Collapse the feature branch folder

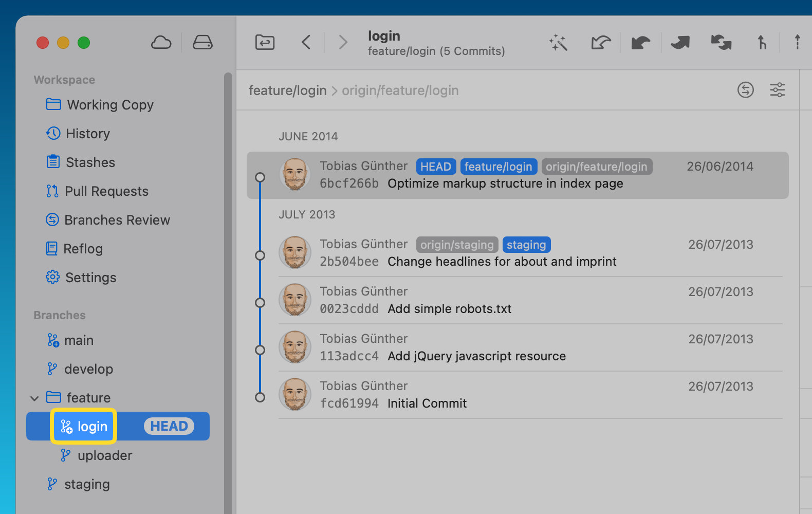(34, 398)
